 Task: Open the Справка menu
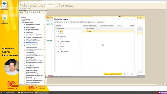(x=60, y=4)
